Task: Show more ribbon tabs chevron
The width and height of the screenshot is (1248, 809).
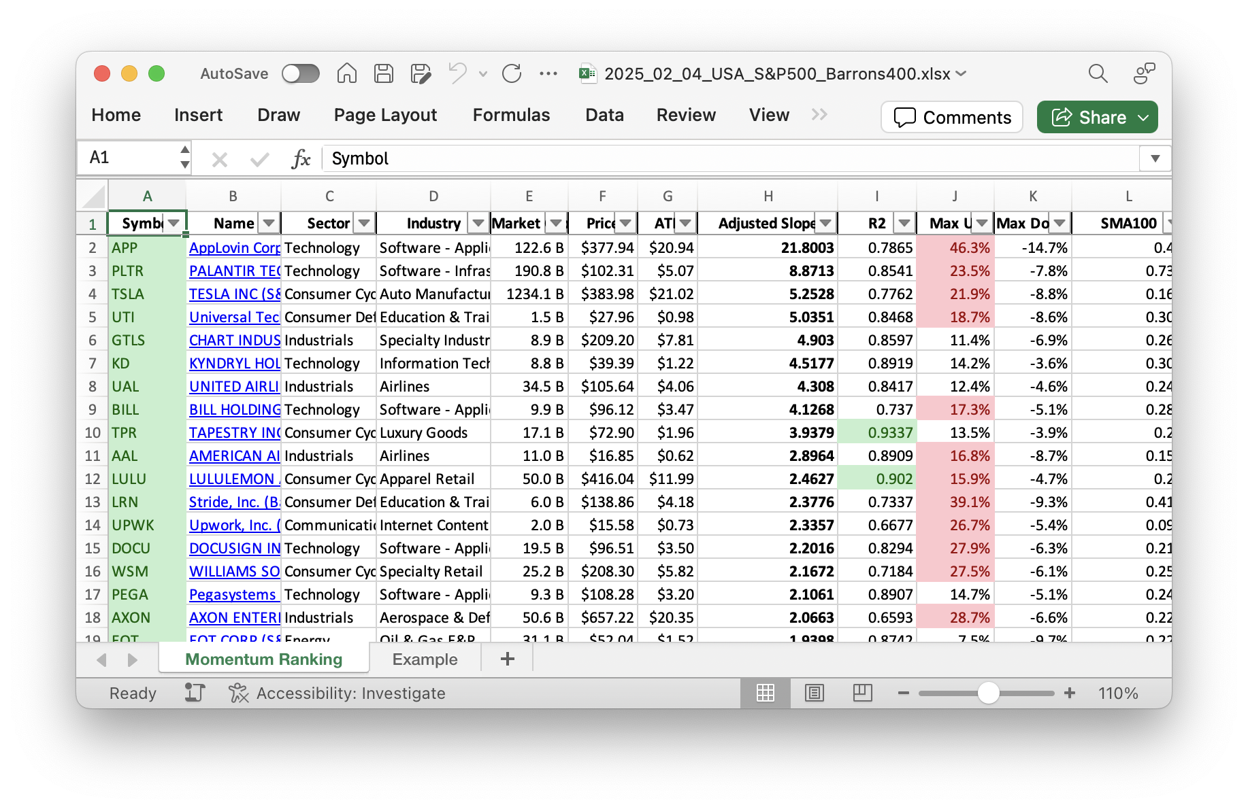Action: click(819, 115)
